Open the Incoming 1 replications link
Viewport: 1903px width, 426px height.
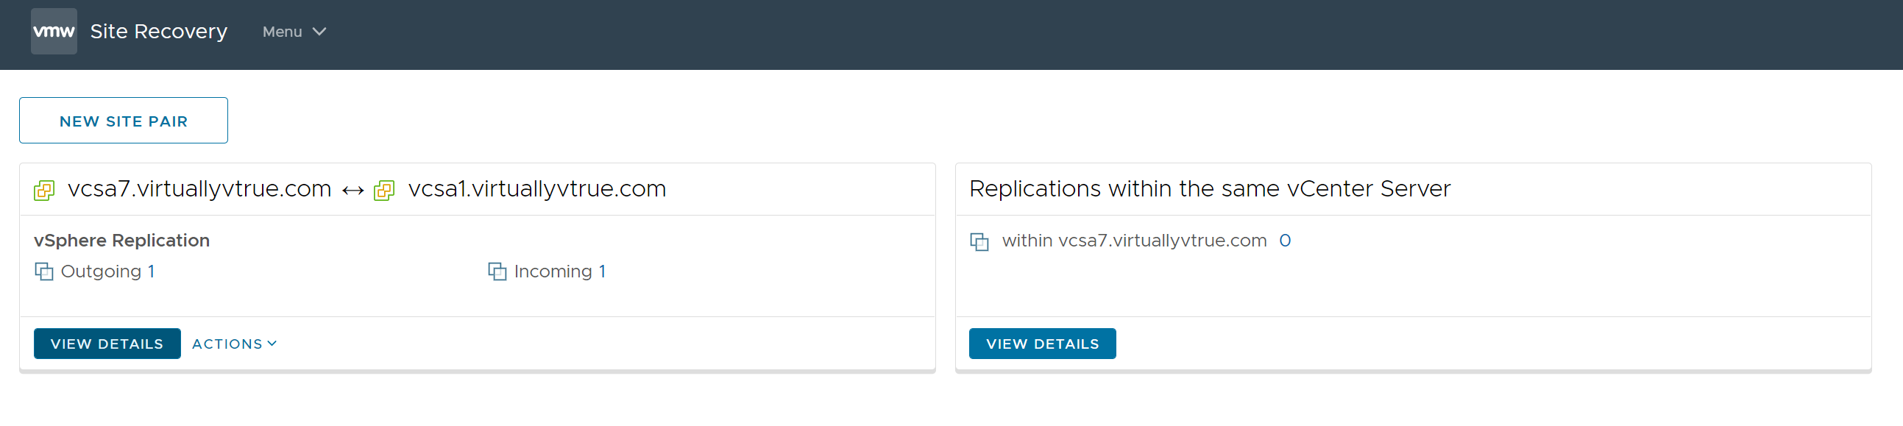tap(559, 271)
